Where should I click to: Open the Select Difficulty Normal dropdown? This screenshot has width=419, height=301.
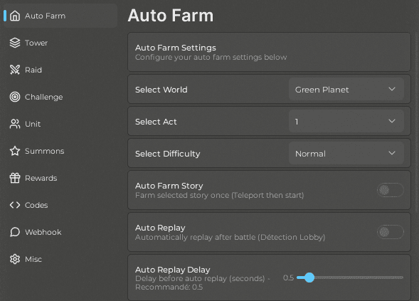(346, 154)
